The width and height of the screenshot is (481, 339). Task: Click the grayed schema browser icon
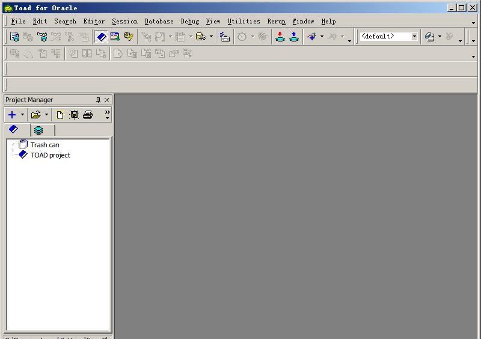tap(28, 37)
